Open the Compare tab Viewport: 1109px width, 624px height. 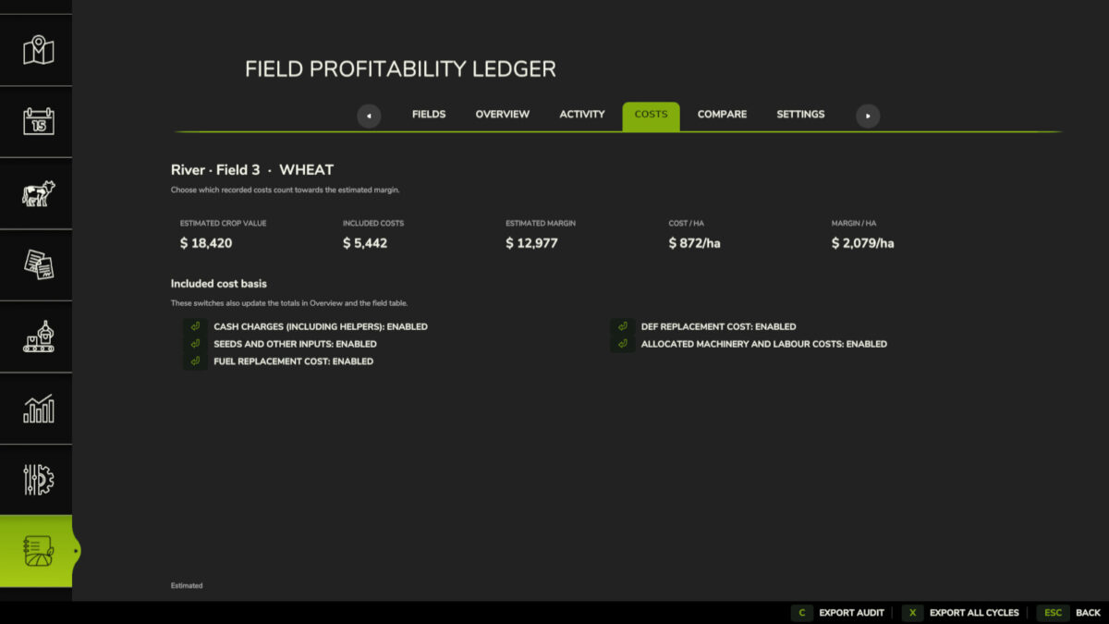pos(722,115)
